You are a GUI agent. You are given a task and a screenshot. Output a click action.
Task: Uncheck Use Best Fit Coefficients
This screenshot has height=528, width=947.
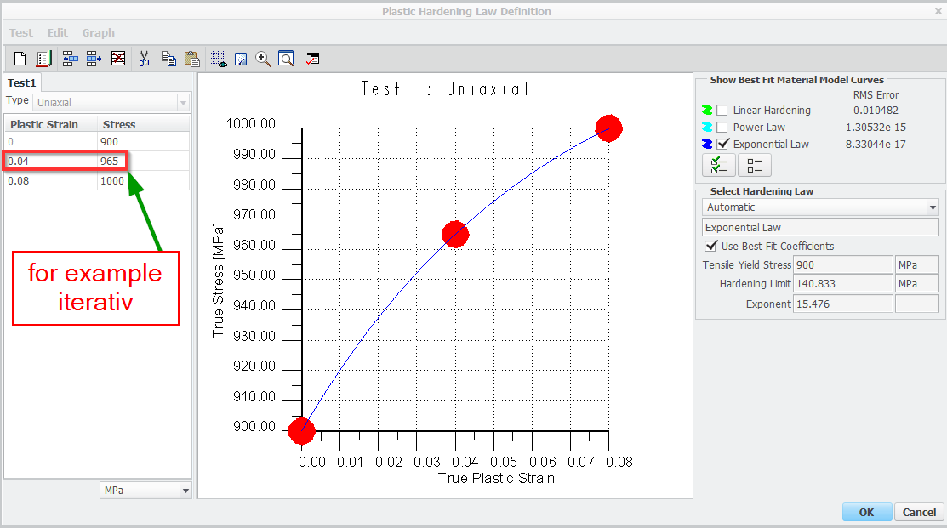[x=711, y=247]
